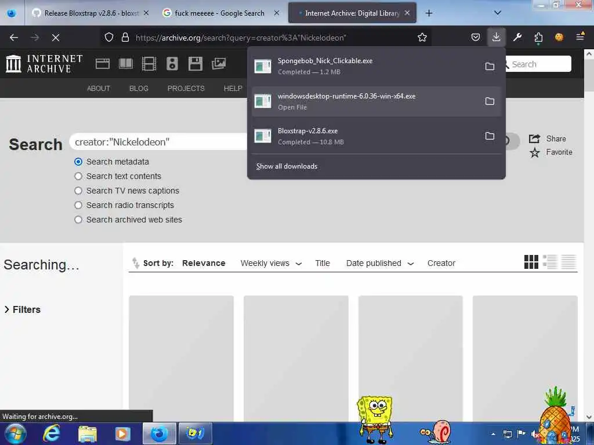Open the PROJECTS menu item

[186, 88]
